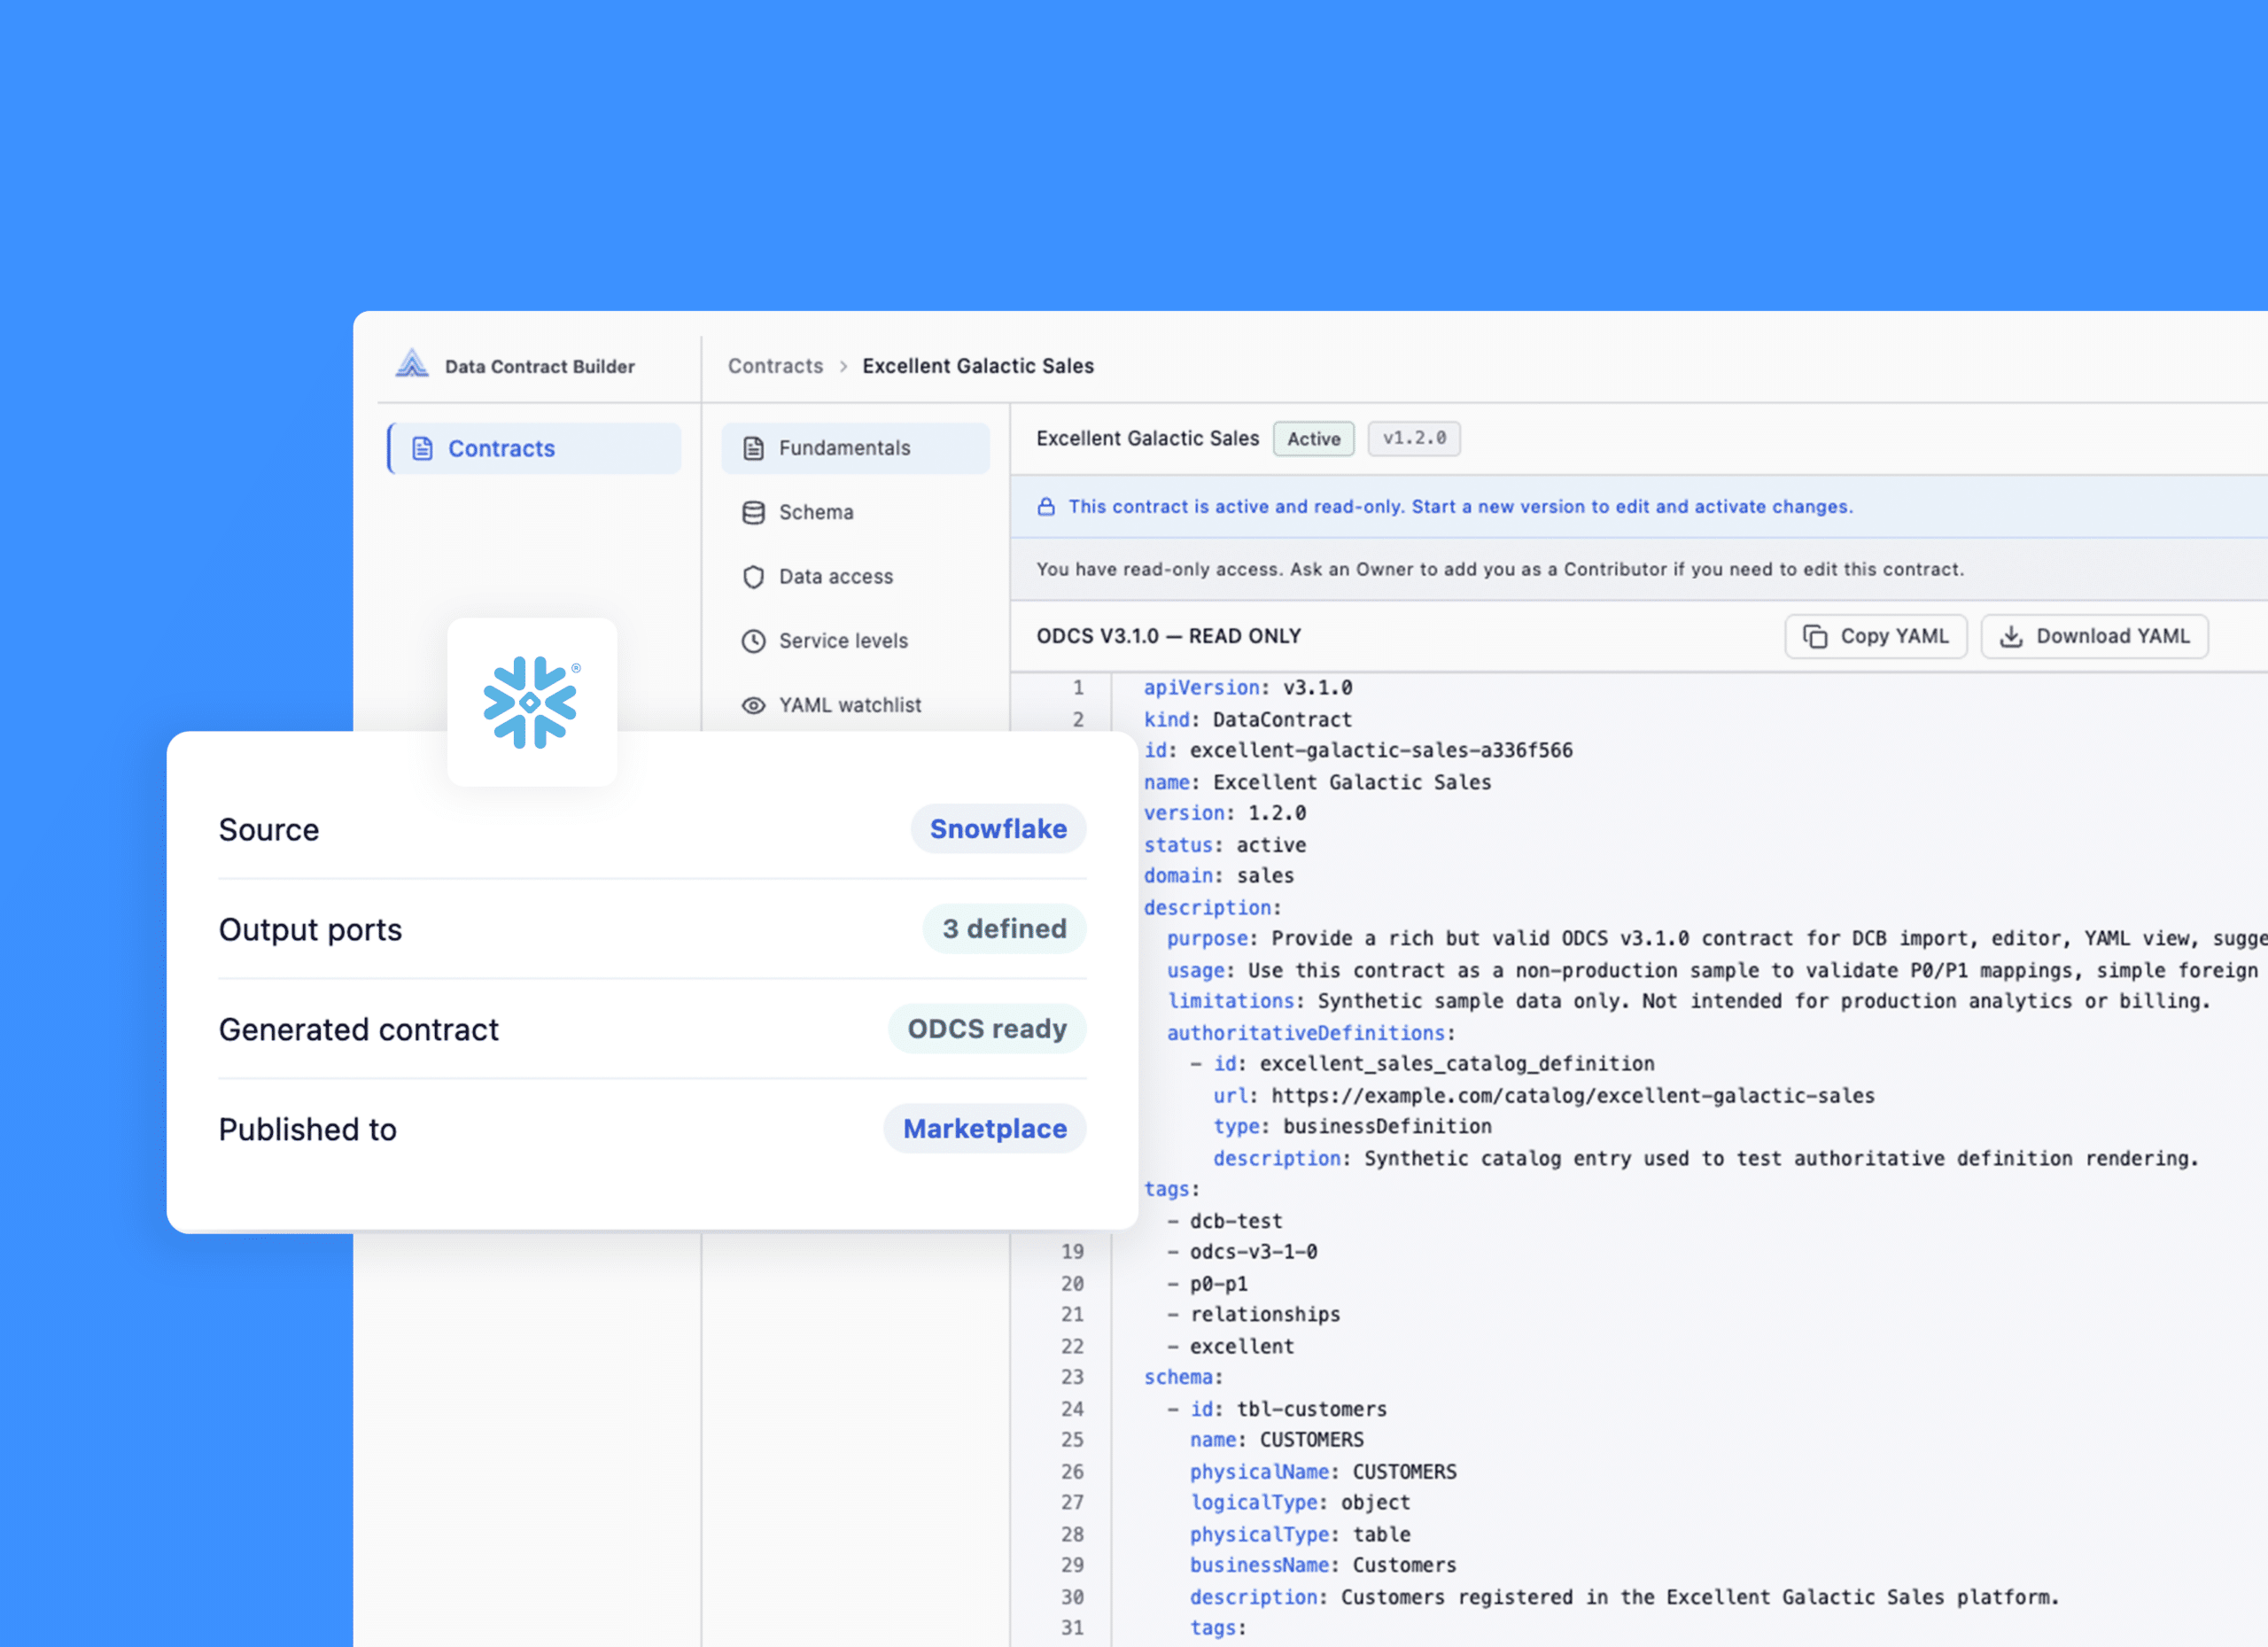The image size is (2268, 1647).
Task: Click the relationships tag line
Action: pos(1254,1315)
